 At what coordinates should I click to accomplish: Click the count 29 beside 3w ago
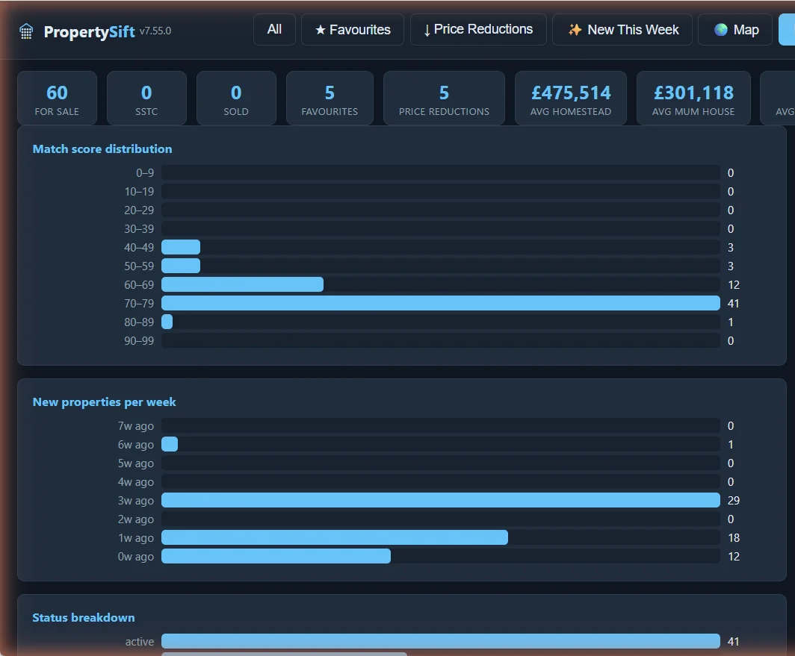pyautogui.click(x=734, y=501)
